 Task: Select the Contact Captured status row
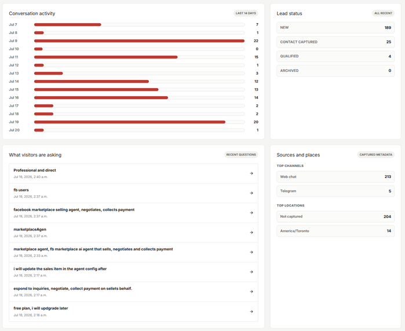(x=335, y=42)
